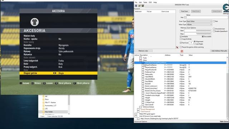Activate 'Visit CE forum if you need help' checkbox
This screenshot has height=129, width=229.
[136, 116]
